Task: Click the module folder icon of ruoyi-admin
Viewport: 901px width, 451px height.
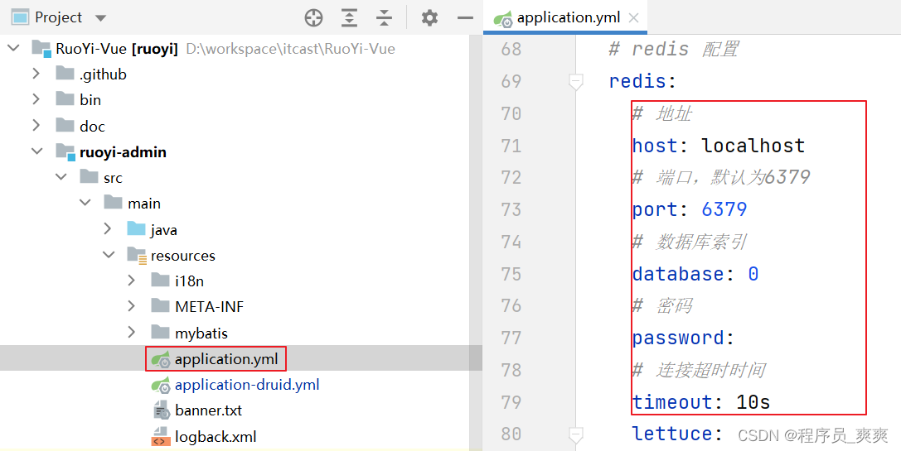Action: point(65,151)
